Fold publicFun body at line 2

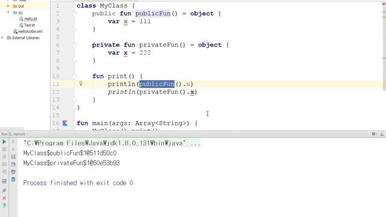point(74,13)
